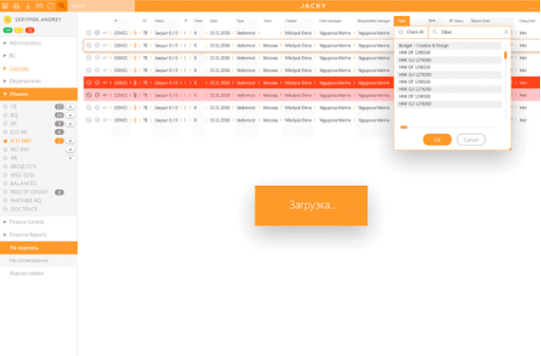Viewport: 541px width, 356px height.
Task: Click the download icon in top toolbar
Action: [x=28, y=6]
